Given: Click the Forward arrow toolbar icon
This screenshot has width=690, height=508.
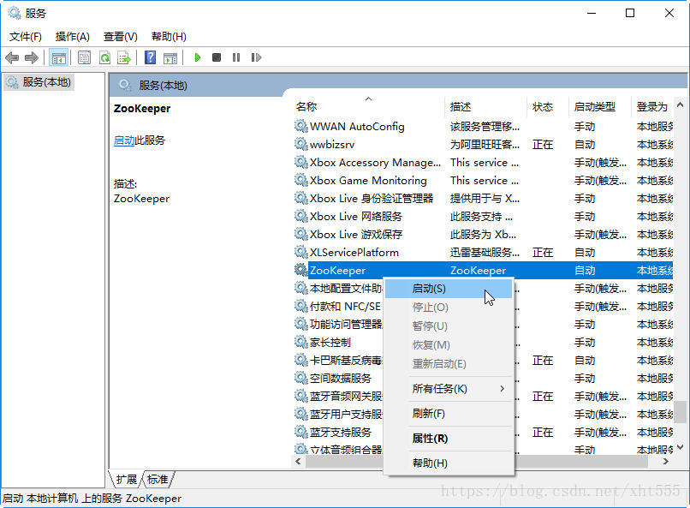Looking at the screenshot, I should click(32, 57).
